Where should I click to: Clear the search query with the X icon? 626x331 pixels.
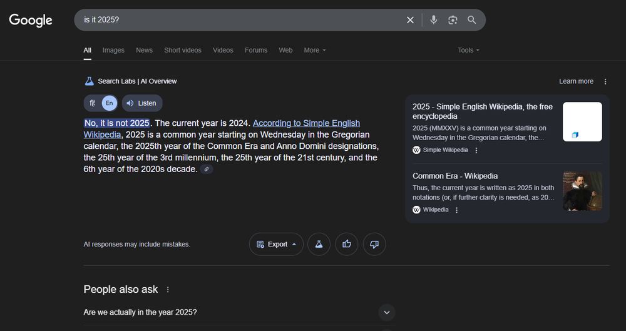pyautogui.click(x=410, y=20)
